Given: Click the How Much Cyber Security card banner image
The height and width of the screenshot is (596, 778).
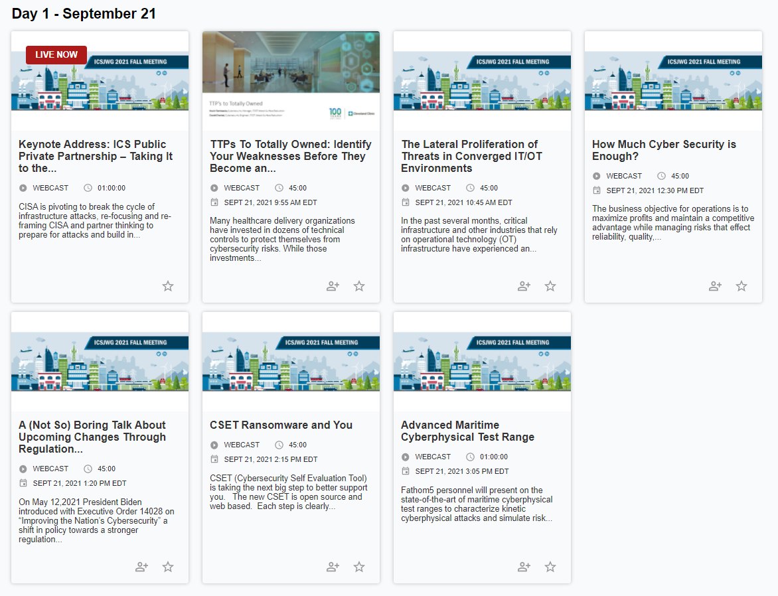Looking at the screenshot, I should pos(673,81).
